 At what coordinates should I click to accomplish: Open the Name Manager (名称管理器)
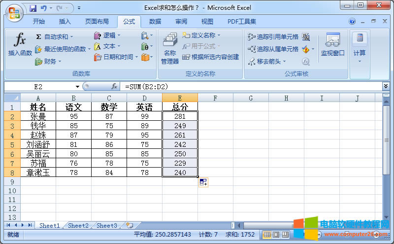pos(170,49)
